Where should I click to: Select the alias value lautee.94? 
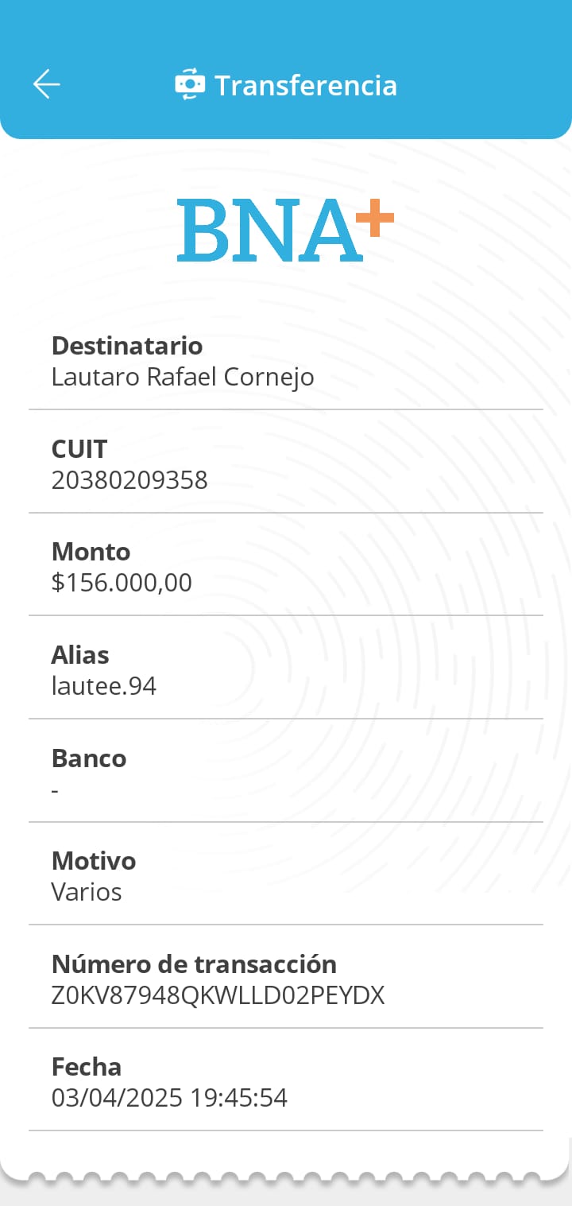(x=104, y=686)
